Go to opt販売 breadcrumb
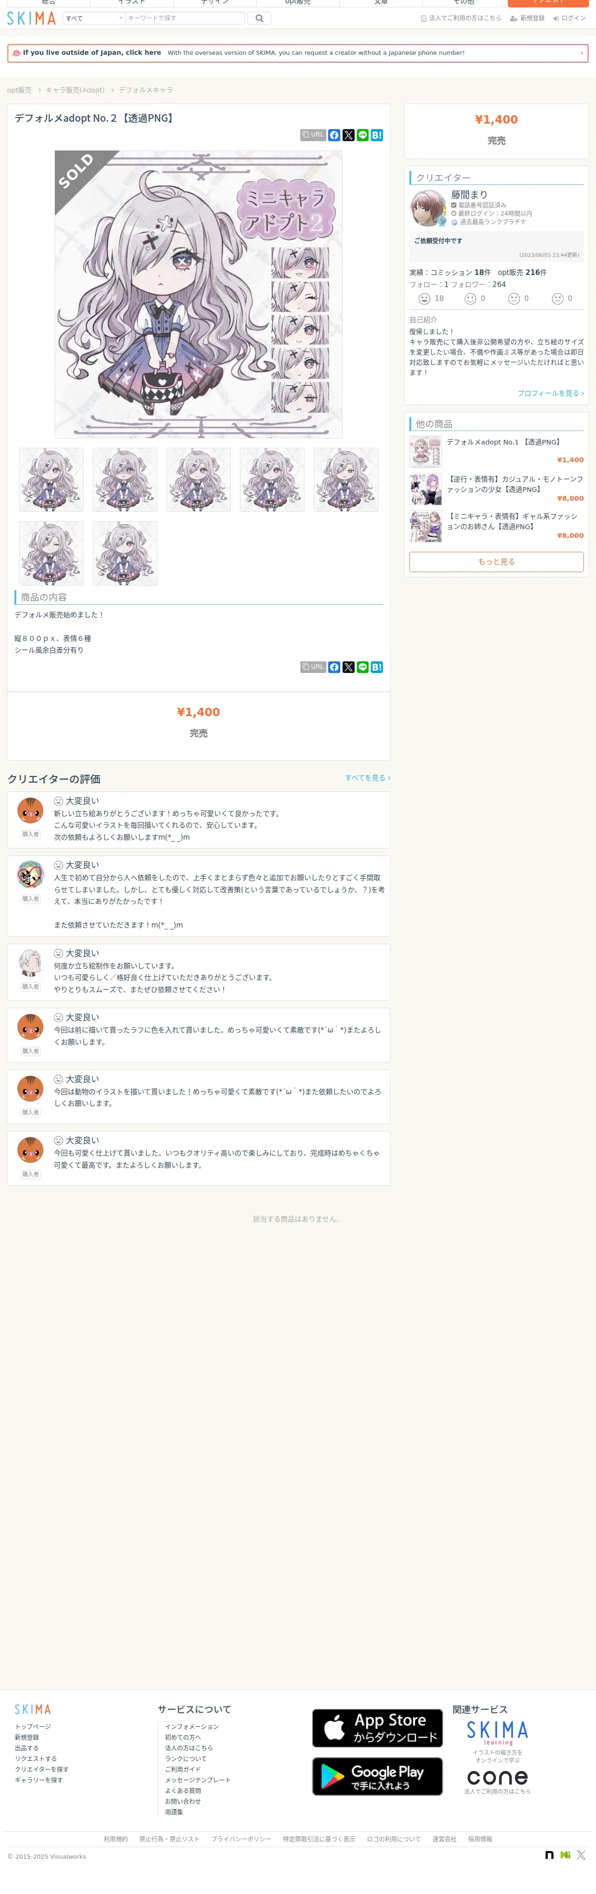Viewport: 596px width, 1894px height. tap(19, 91)
